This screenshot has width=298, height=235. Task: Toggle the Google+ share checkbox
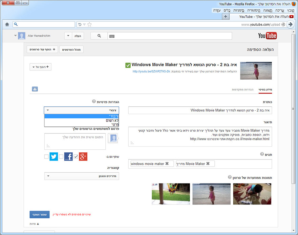(76, 156)
